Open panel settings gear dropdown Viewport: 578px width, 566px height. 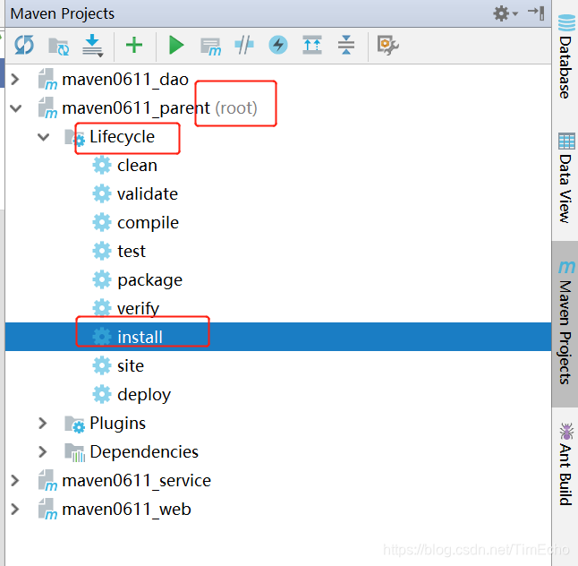click(x=506, y=13)
